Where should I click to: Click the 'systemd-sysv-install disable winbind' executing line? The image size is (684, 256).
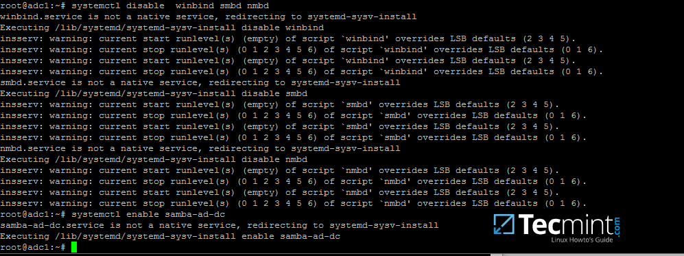tap(163, 27)
